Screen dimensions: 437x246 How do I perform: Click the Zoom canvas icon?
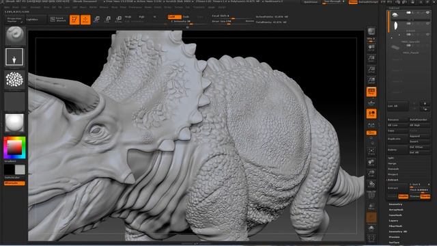pos(371,59)
